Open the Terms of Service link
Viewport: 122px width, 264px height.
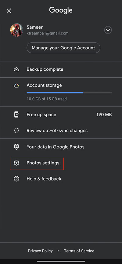tap(79, 251)
